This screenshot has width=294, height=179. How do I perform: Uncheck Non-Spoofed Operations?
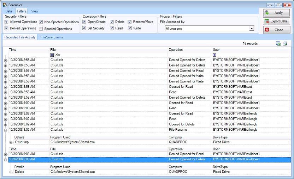41,22
